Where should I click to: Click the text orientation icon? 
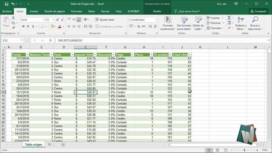pyautogui.click(x=86, y=20)
